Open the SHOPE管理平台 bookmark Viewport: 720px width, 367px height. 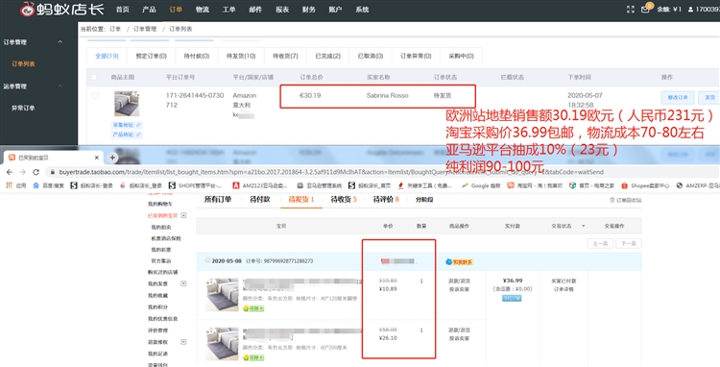point(195,185)
